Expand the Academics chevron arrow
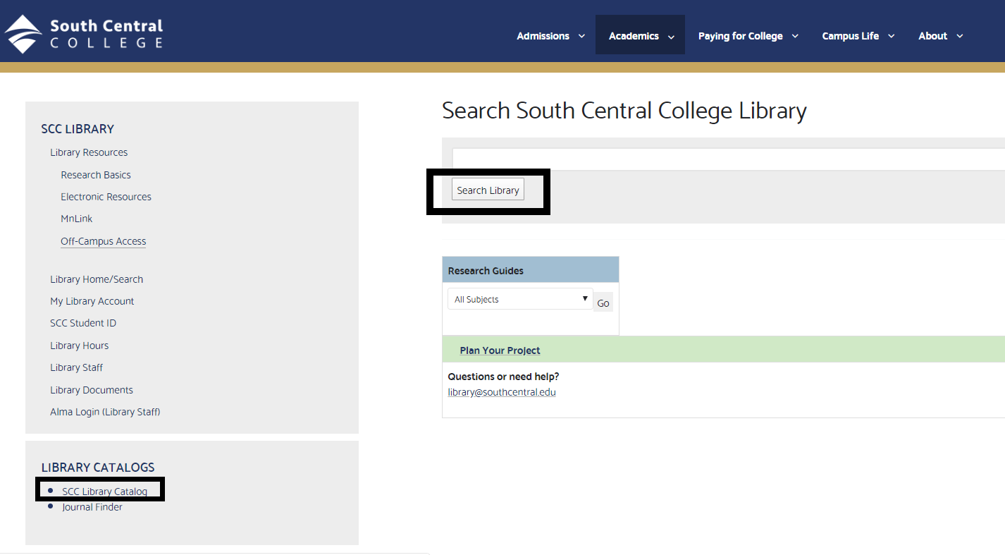Viewport: 1005px width, 555px height. [x=671, y=37]
